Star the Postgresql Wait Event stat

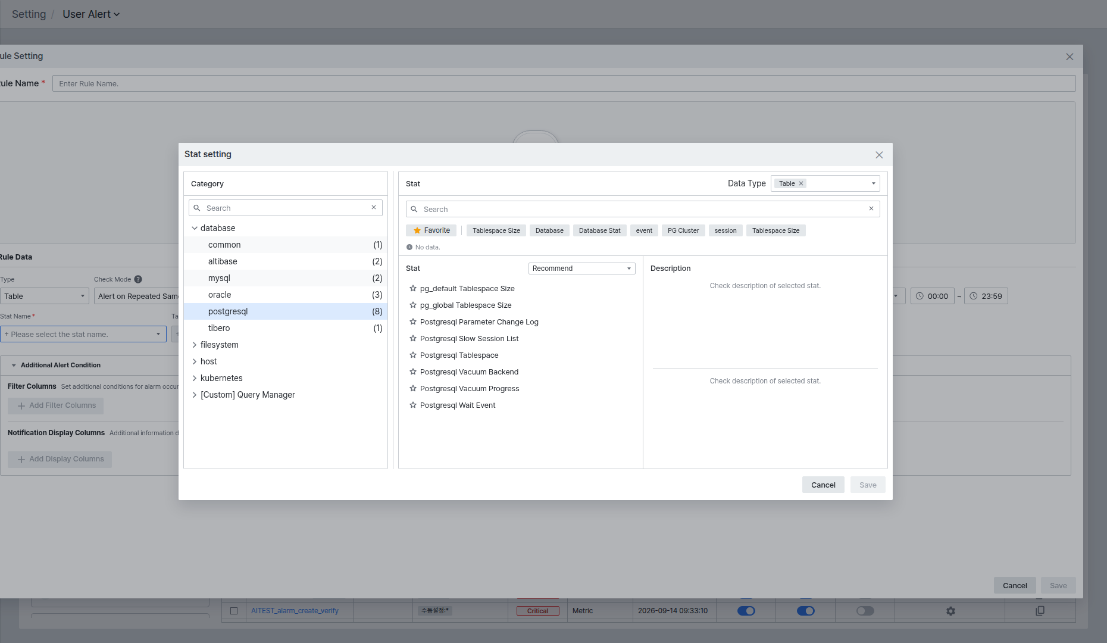pyautogui.click(x=413, y=405)
